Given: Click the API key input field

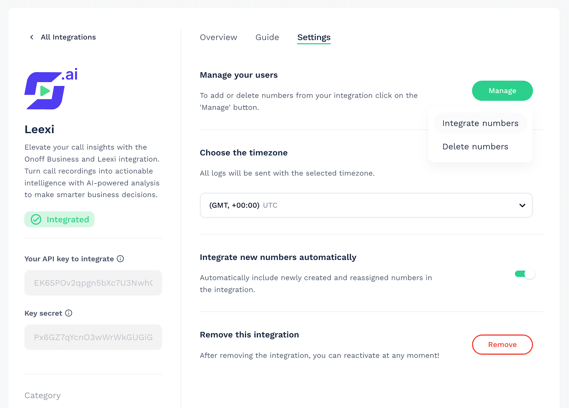Looking at the screenshot, I should click(x=93, y=283).
